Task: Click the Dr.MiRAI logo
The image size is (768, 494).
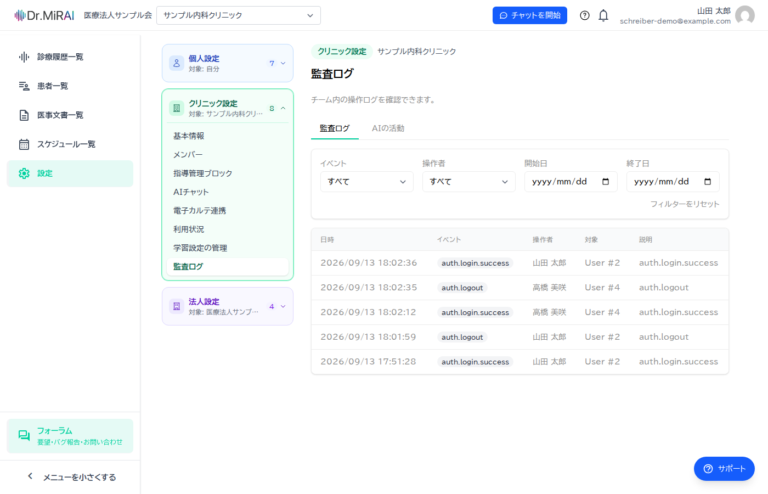Action: pyautogui.click(x=44, y=15)
